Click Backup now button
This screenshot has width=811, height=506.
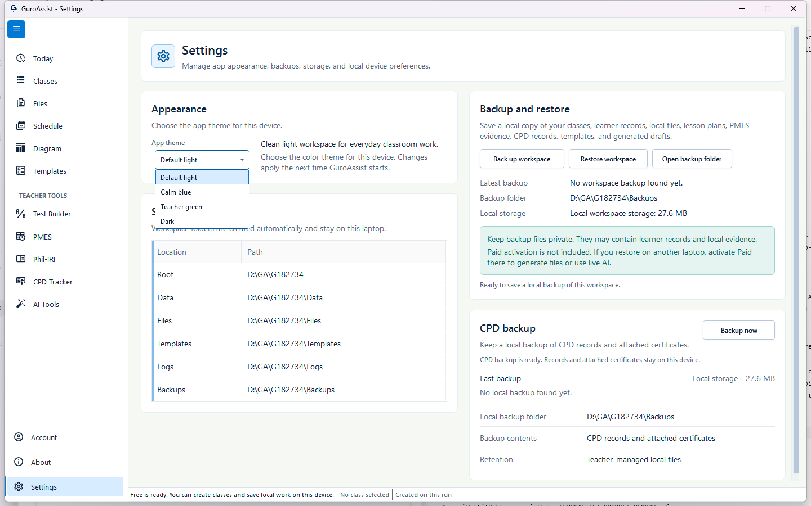tap(739, 330)
